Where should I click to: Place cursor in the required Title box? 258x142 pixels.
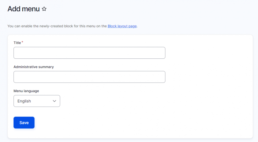[x=89, y=53]
